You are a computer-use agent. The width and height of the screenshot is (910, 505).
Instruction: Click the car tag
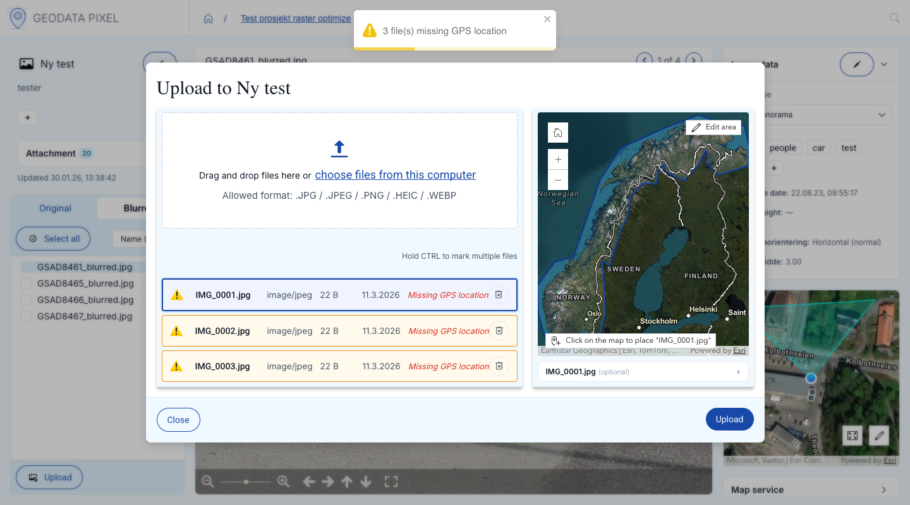(x=819, y=148)
